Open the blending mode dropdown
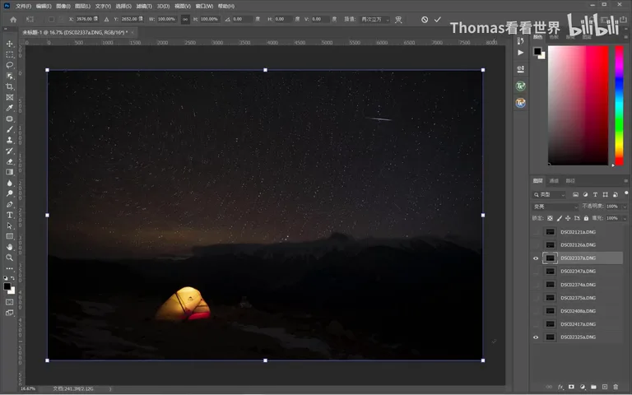 (555, 207)
